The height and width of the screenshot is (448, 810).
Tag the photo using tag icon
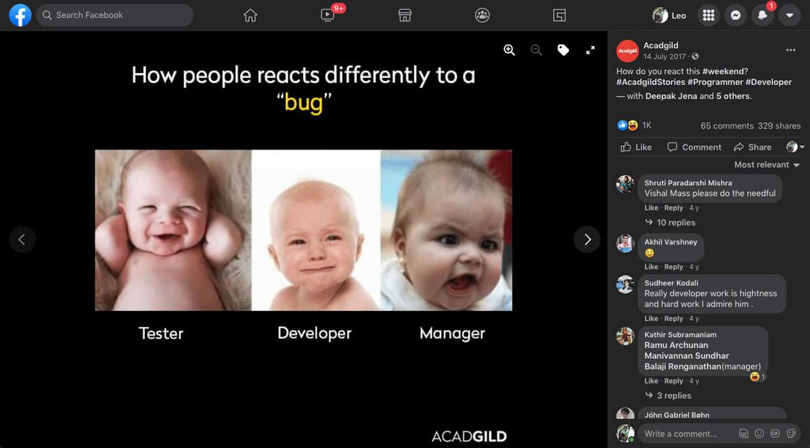coord(563,50)
